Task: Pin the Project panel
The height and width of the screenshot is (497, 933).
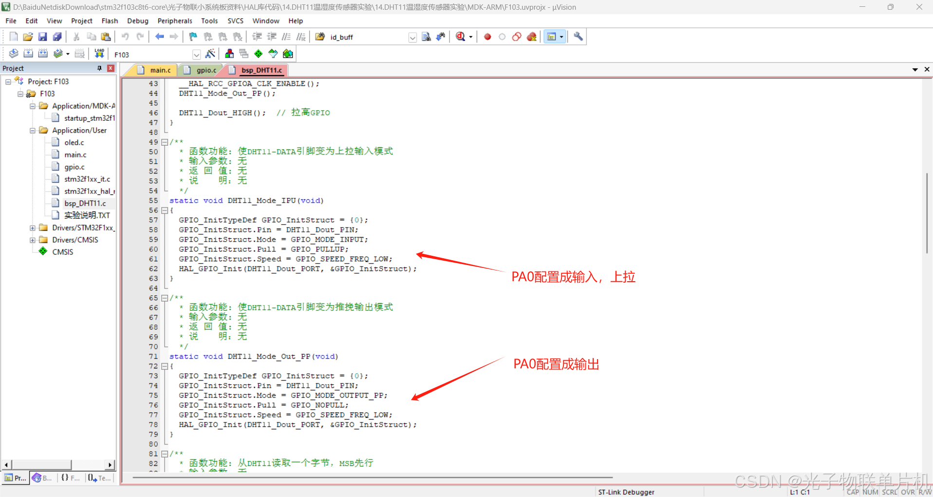Action: (99, 68)
